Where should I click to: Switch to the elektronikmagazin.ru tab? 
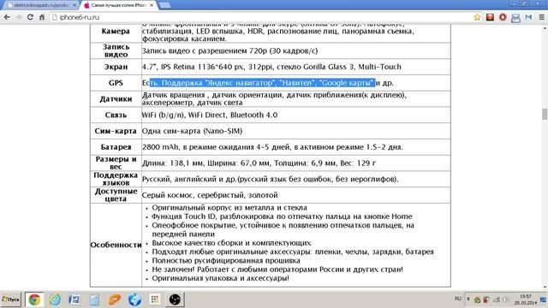(40, 5)
